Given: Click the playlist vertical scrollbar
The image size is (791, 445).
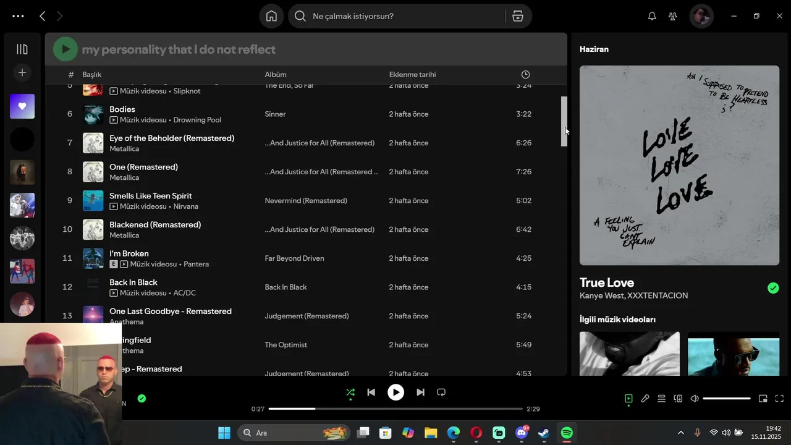Looking at the screenshot, I should (564, 122).
